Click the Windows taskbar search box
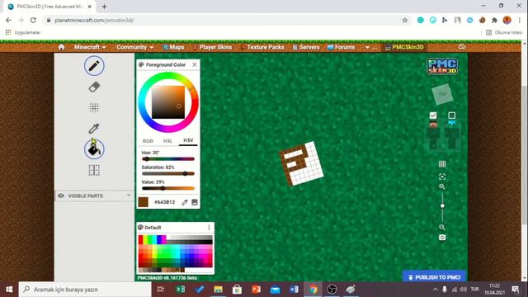The image size is (528, 297). (x=85, y=290)
